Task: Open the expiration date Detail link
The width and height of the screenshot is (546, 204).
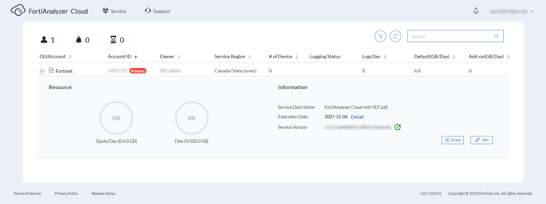Action: coord(357,117)
